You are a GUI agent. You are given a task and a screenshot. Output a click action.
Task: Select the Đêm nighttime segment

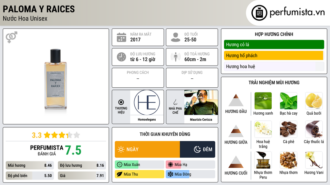click(x=198, y=149)
